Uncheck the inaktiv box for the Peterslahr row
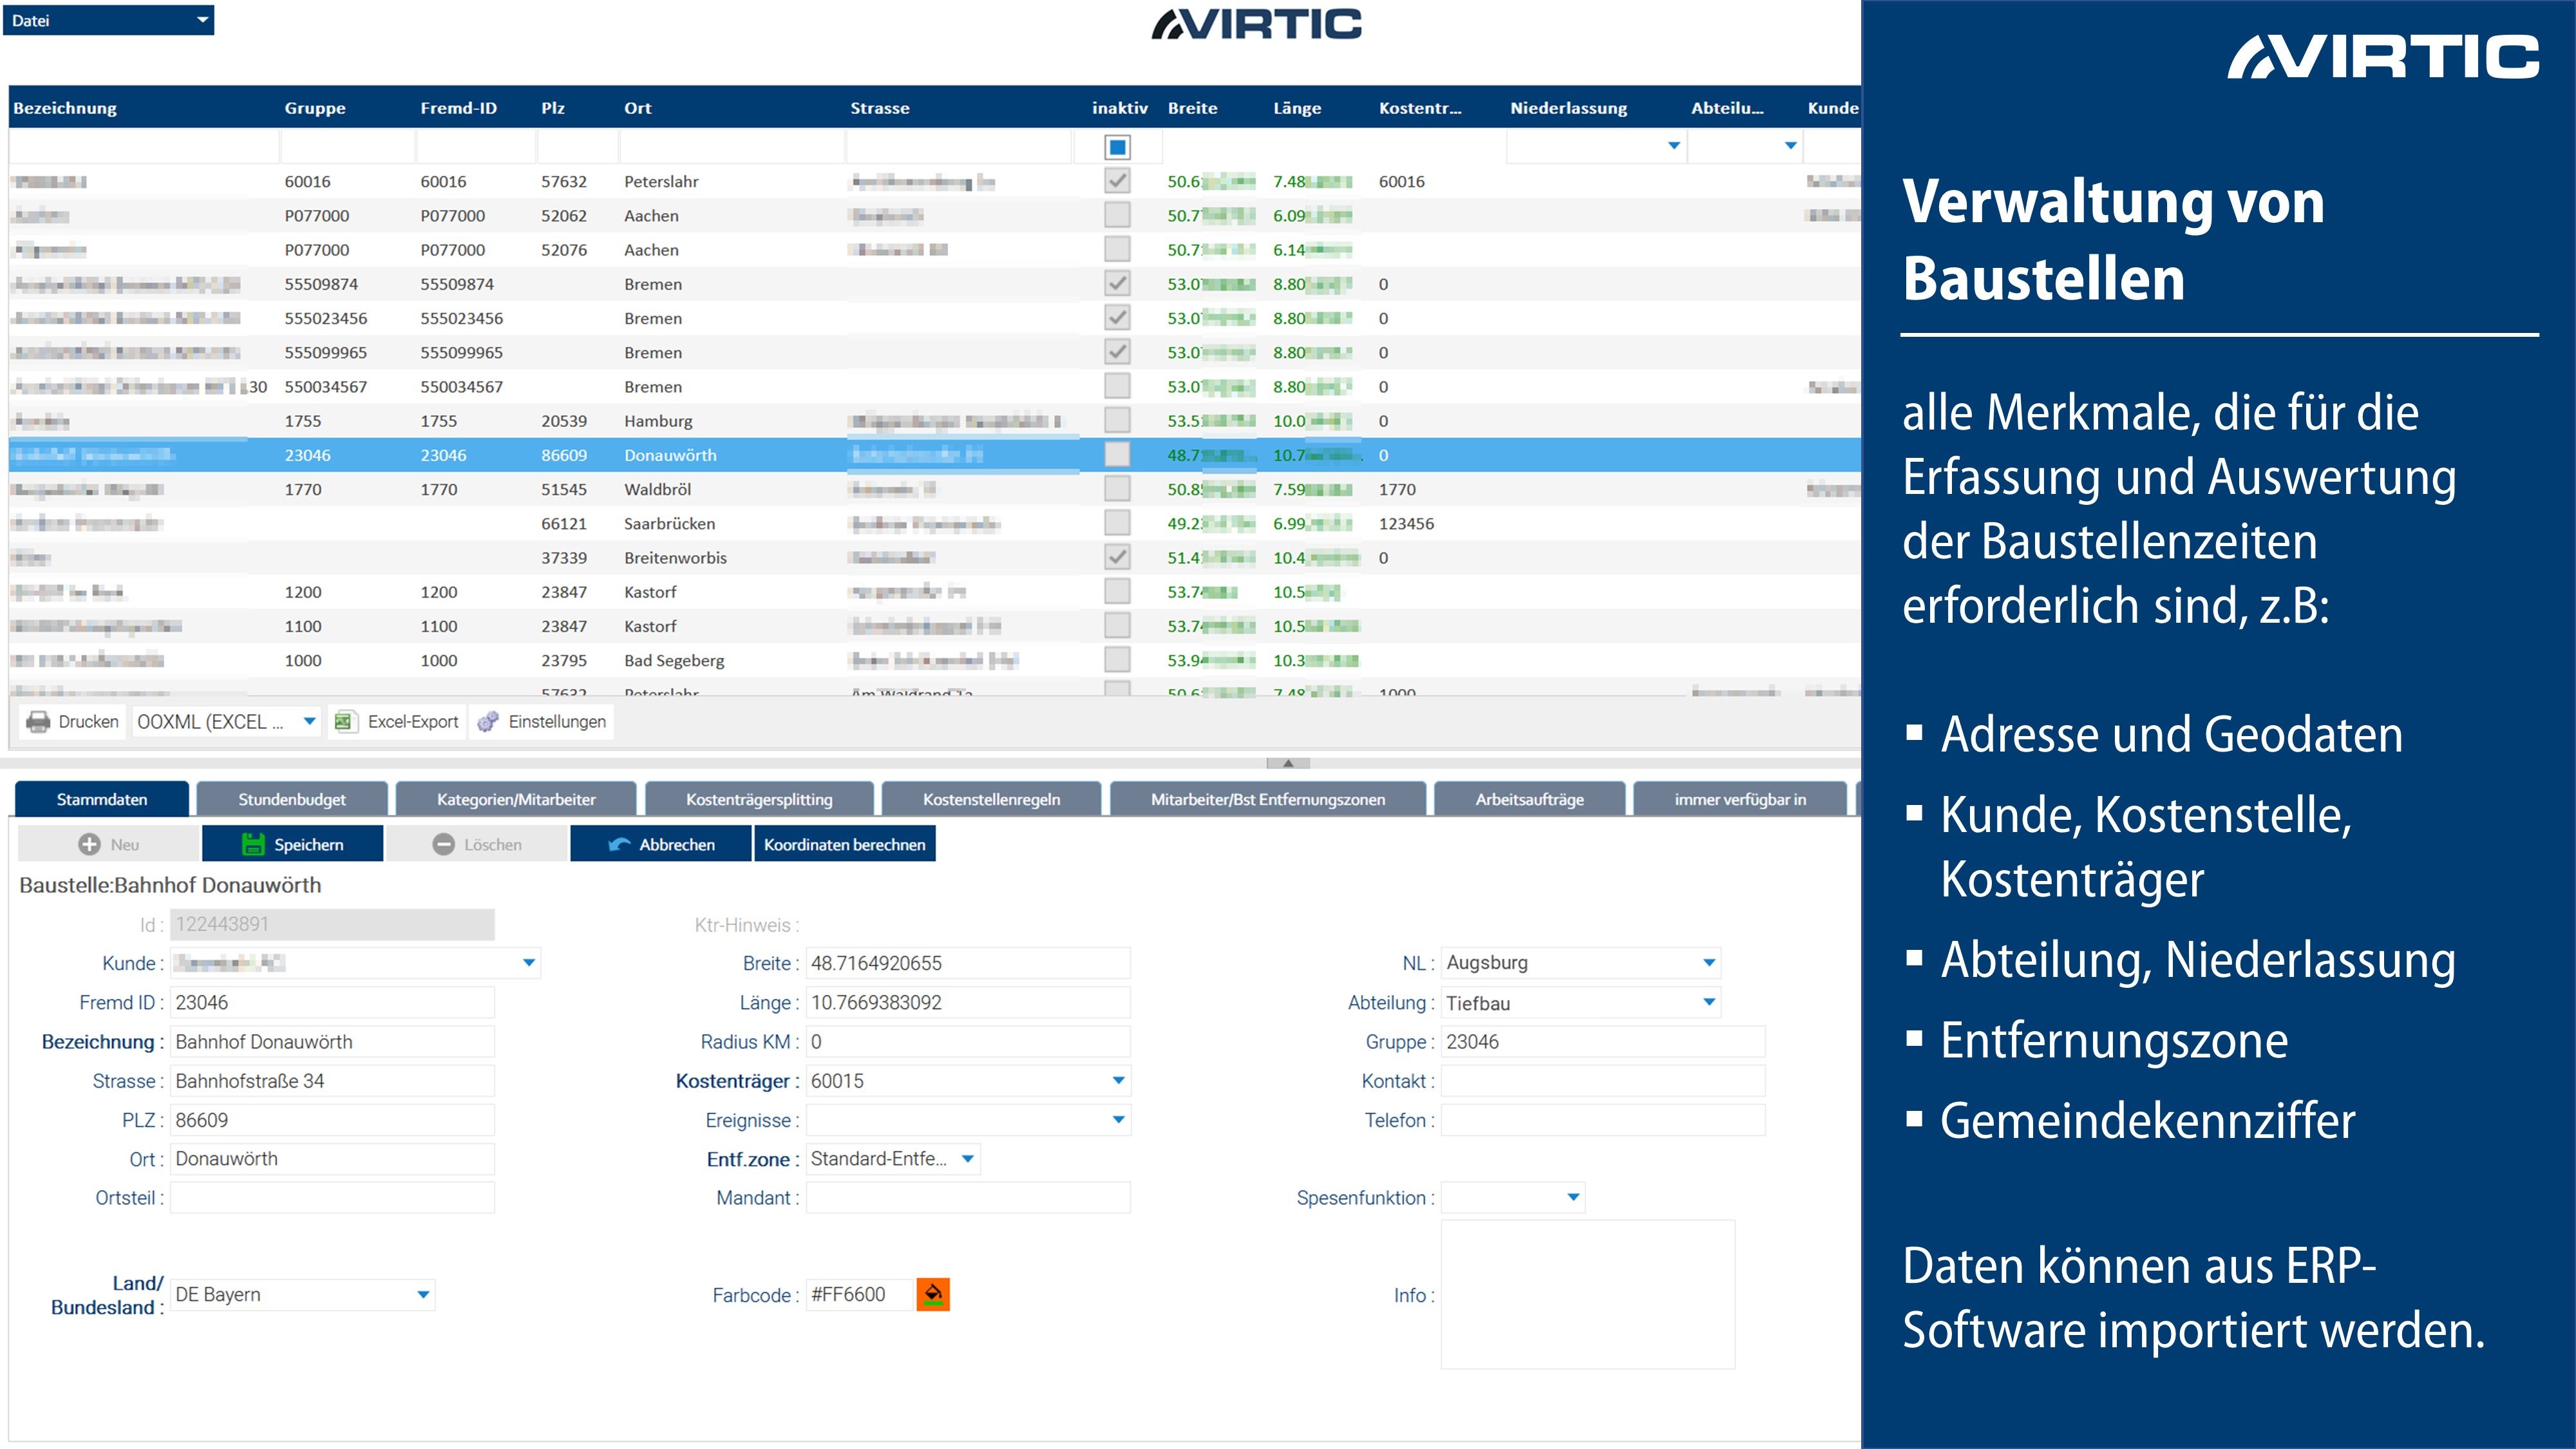 (1117, 181)
